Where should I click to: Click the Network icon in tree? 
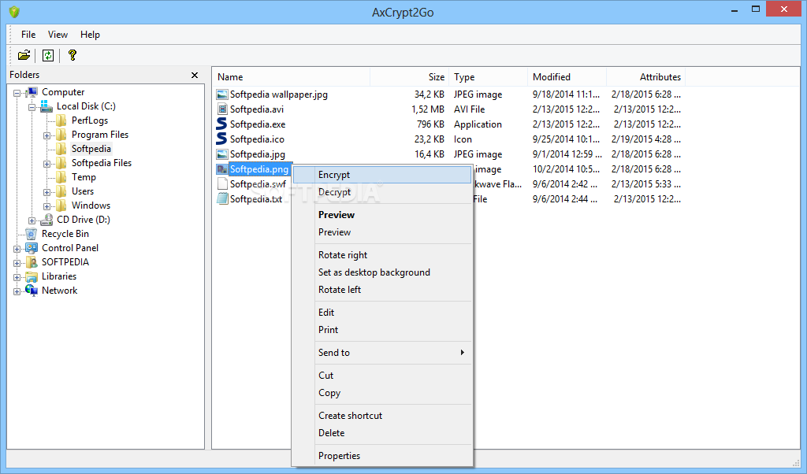pyautogui.click(x=32, y=291)
